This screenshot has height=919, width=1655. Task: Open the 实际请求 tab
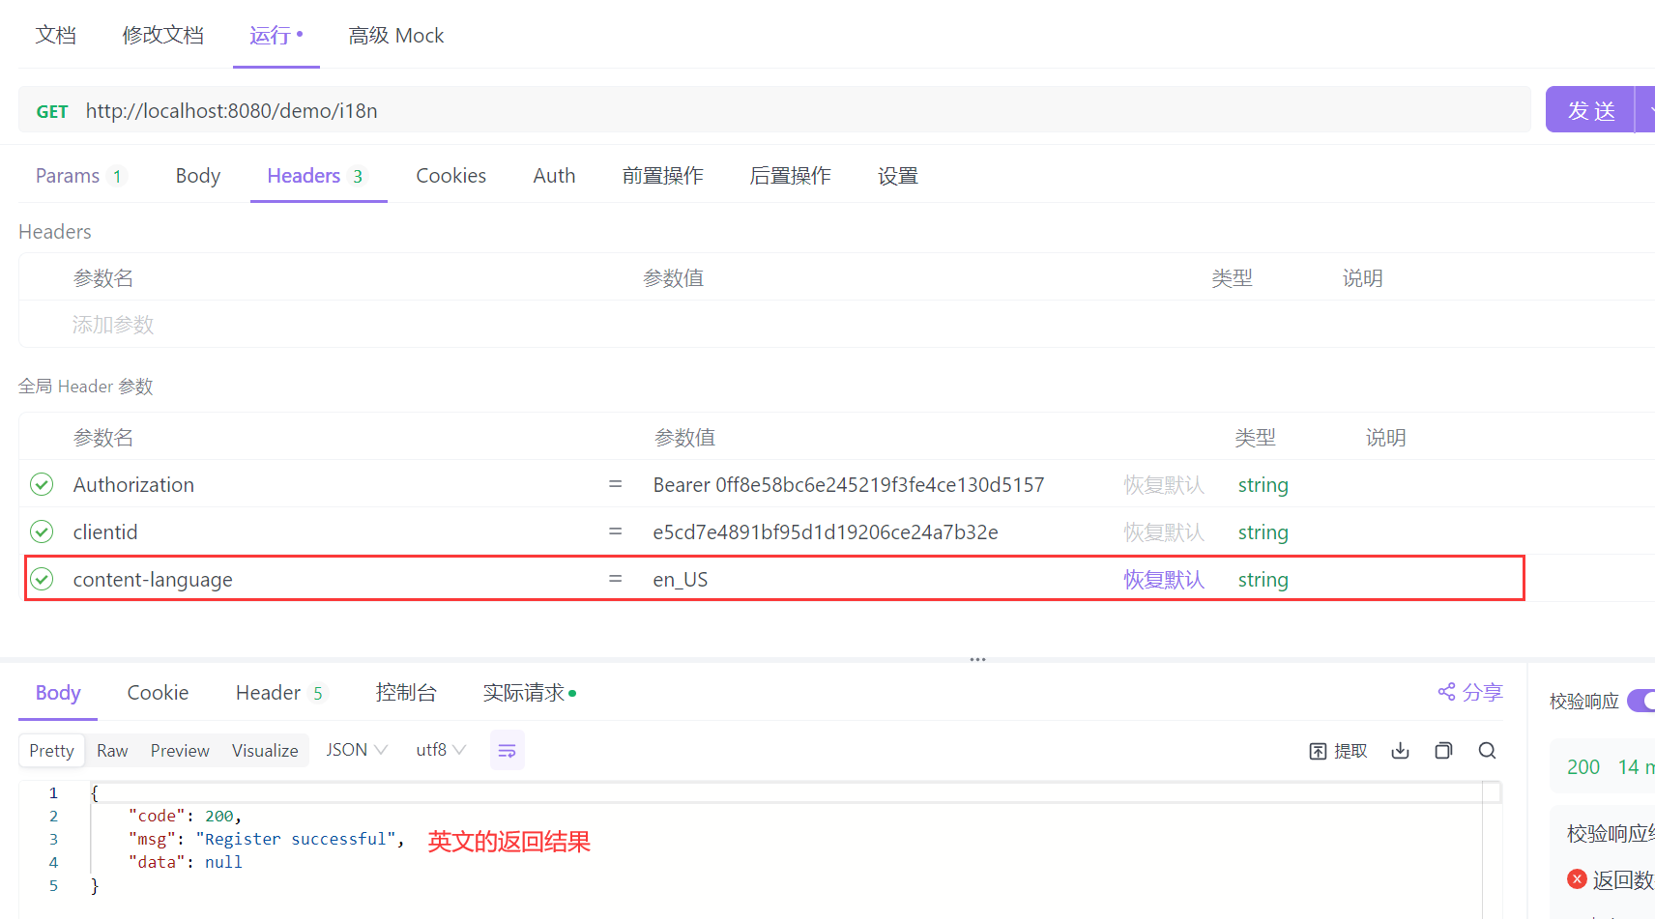pyautogui.click(x=529, y=693)
